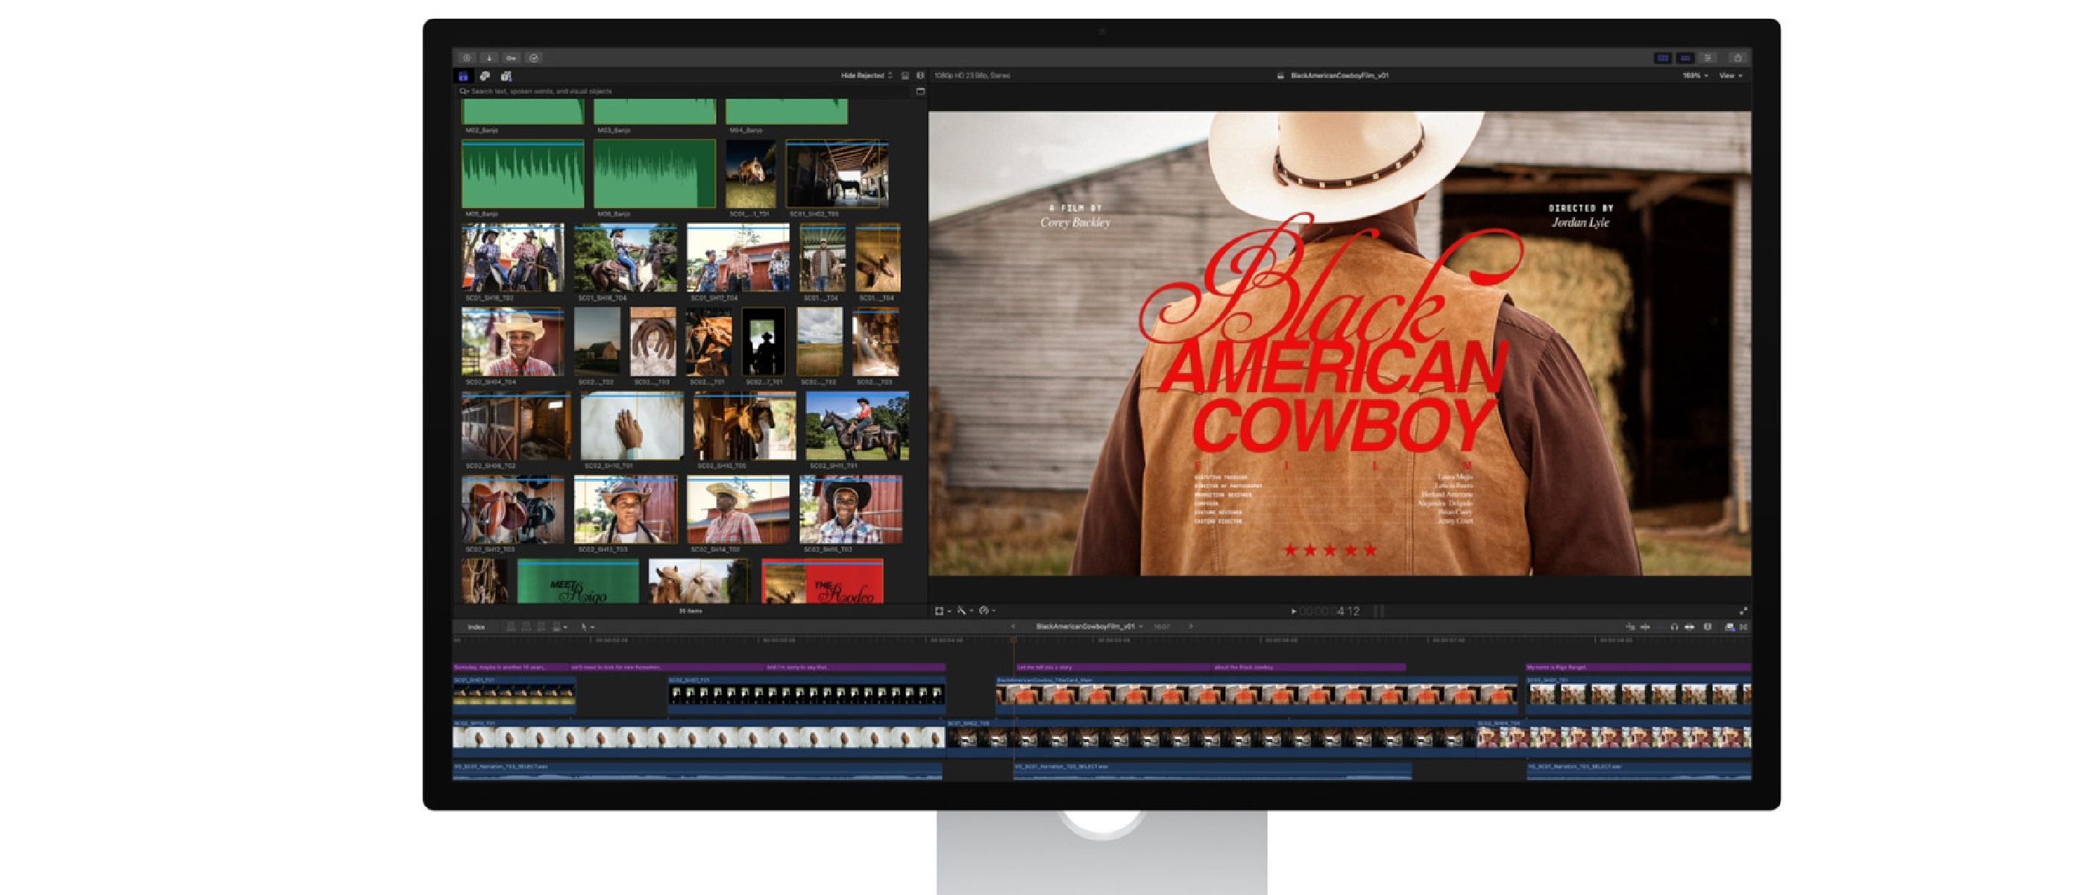Click the Share export icon
The width and height of the screenshot is (2088, 895).
(1737, 57)
